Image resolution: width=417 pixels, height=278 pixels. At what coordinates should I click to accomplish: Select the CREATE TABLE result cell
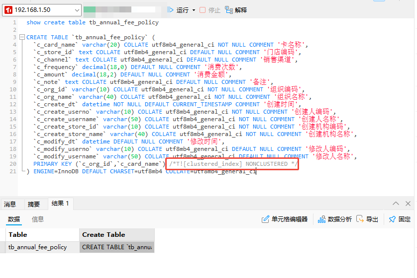[117, 247]
